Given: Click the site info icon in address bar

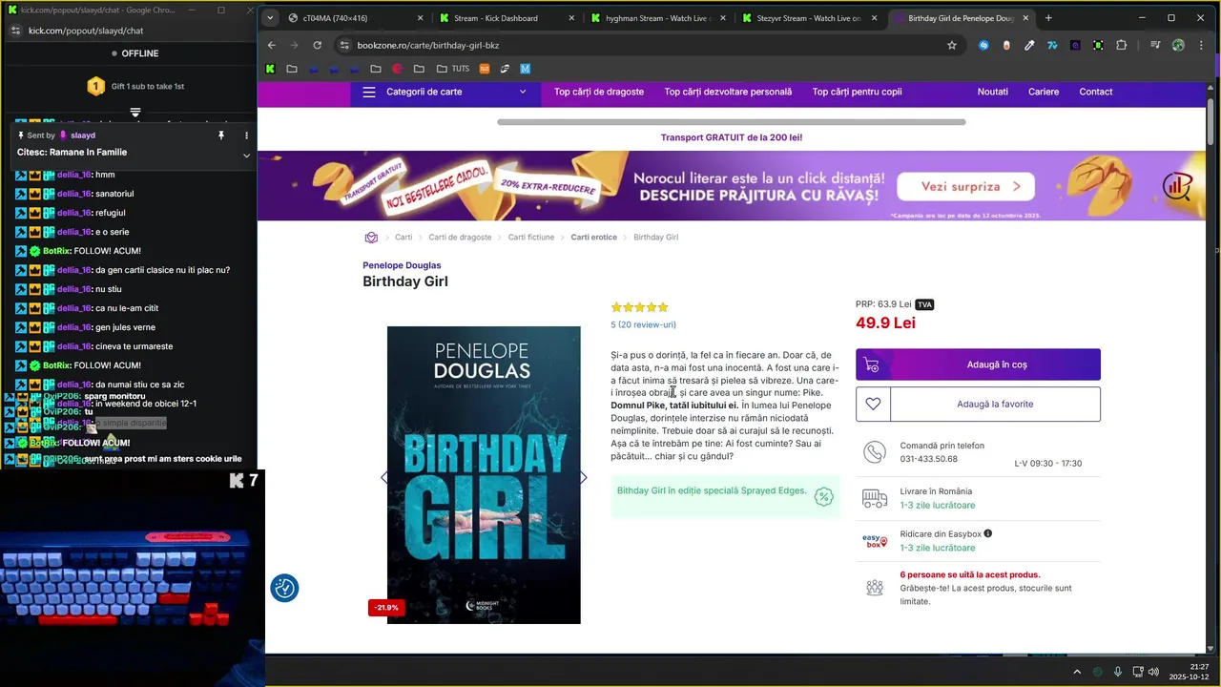Looking at the screenshot, I should coord(344,45).
